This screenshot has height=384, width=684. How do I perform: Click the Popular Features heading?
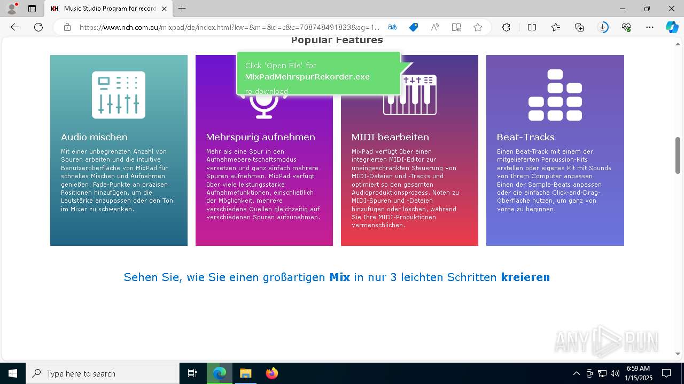(x=337, y=41)
